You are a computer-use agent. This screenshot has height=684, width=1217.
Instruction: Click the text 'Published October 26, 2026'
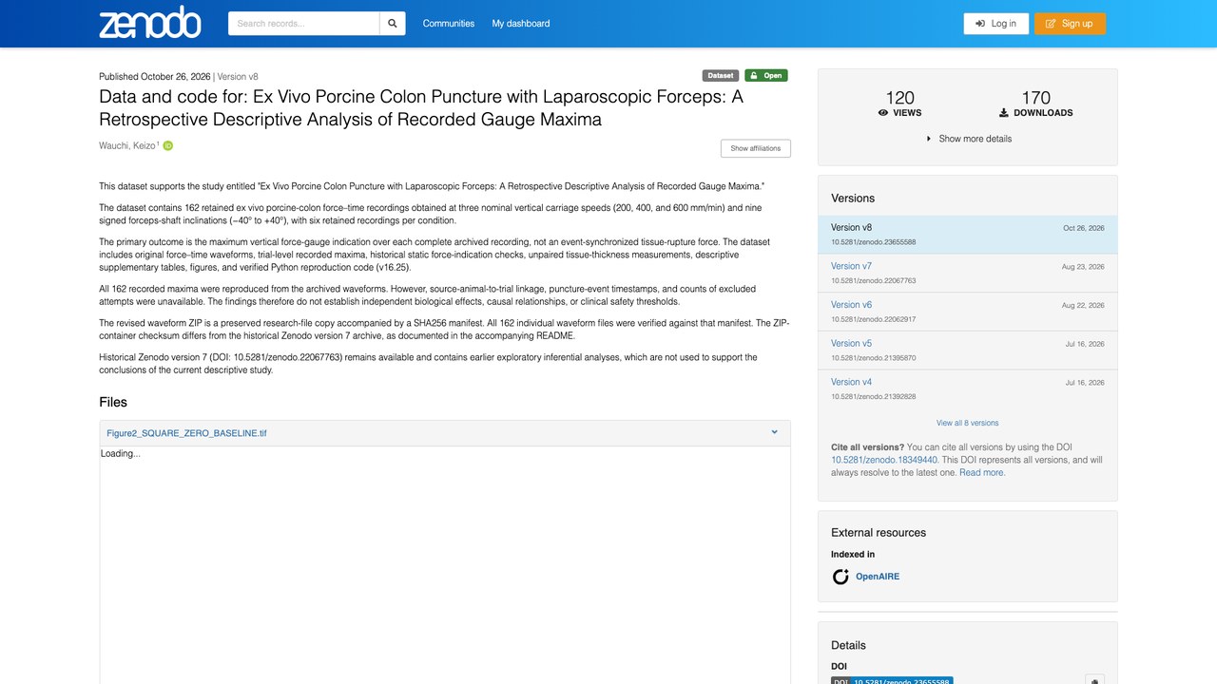[155, 77]
